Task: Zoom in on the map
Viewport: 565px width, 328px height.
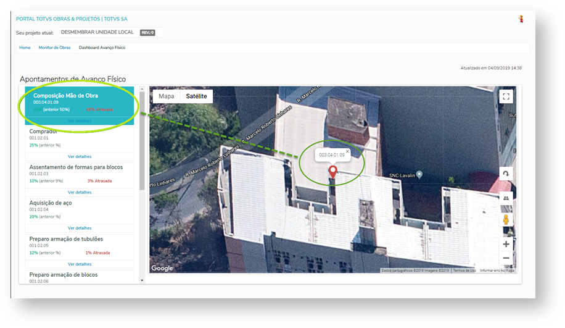Action: point(506,244)
